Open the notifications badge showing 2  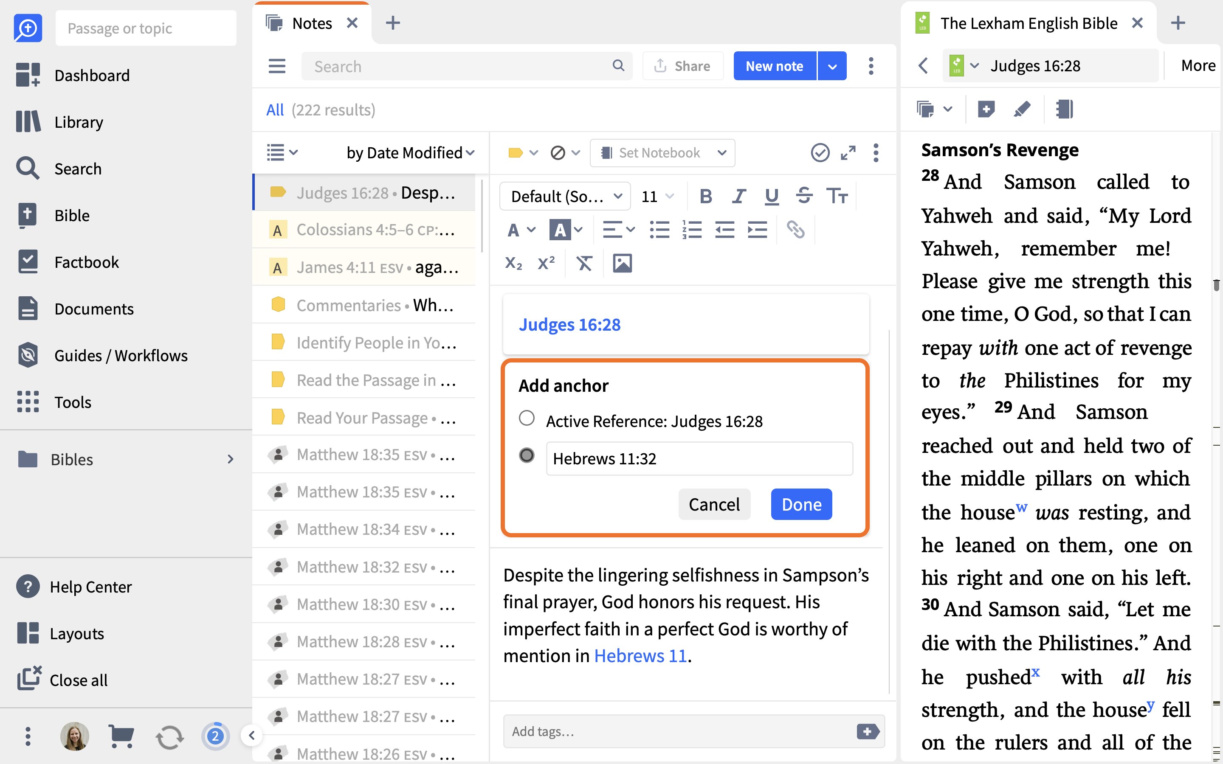(x=215, y=736)
